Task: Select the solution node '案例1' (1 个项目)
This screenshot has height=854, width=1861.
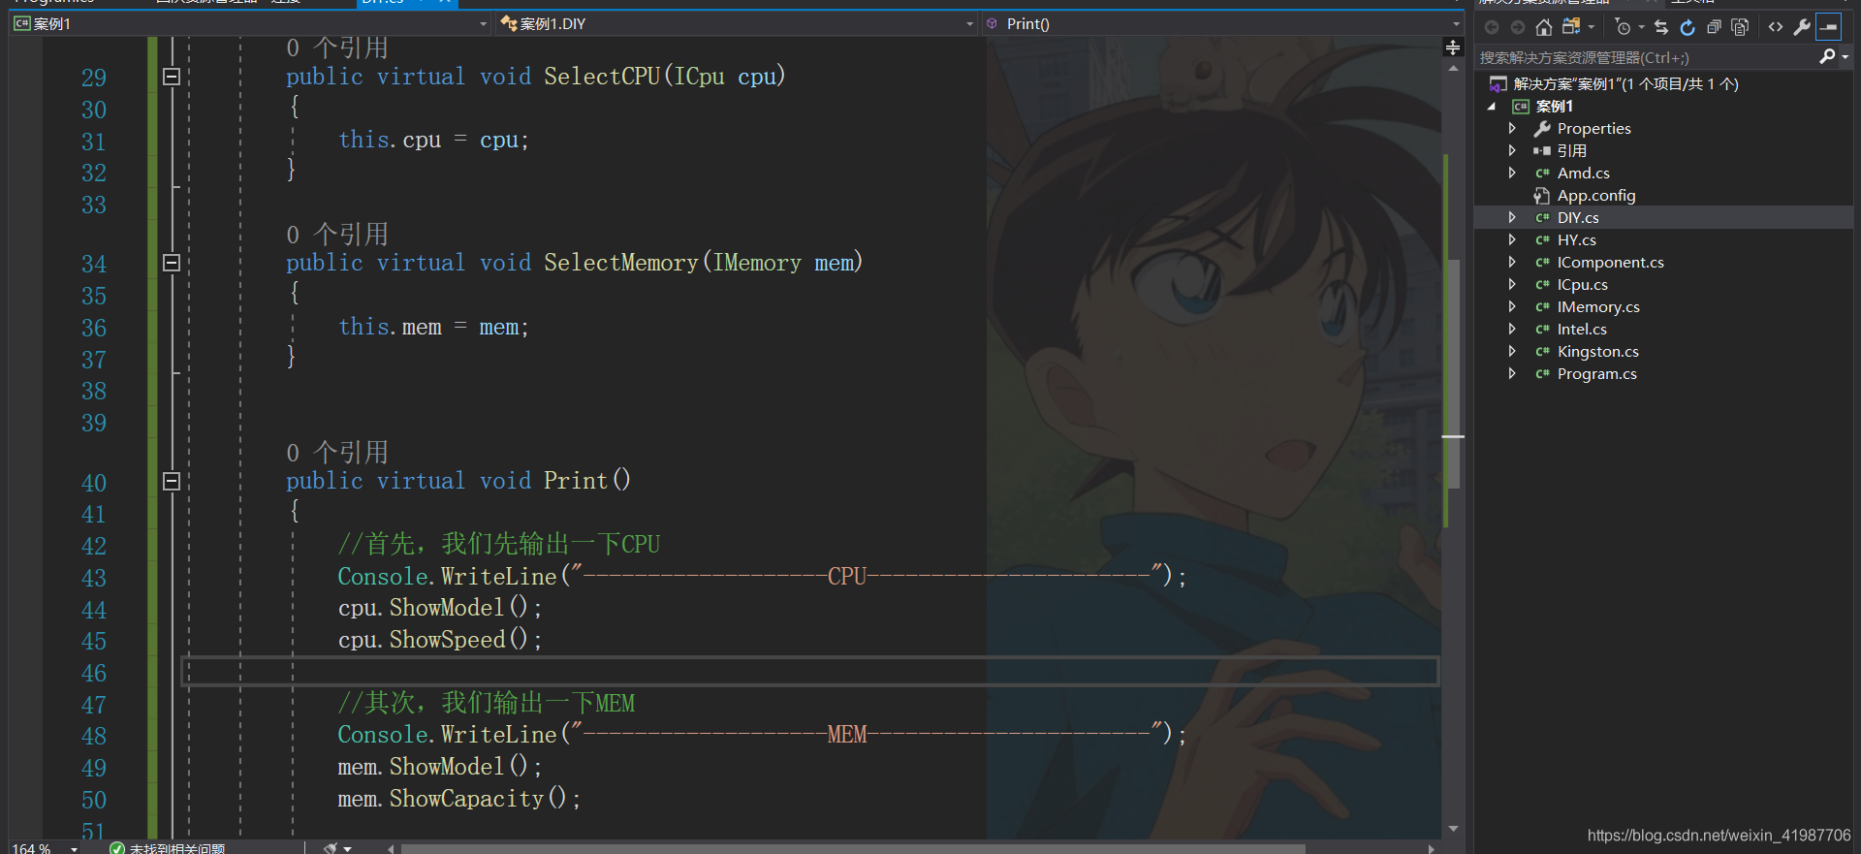Action: click(x=1625, y=84)
